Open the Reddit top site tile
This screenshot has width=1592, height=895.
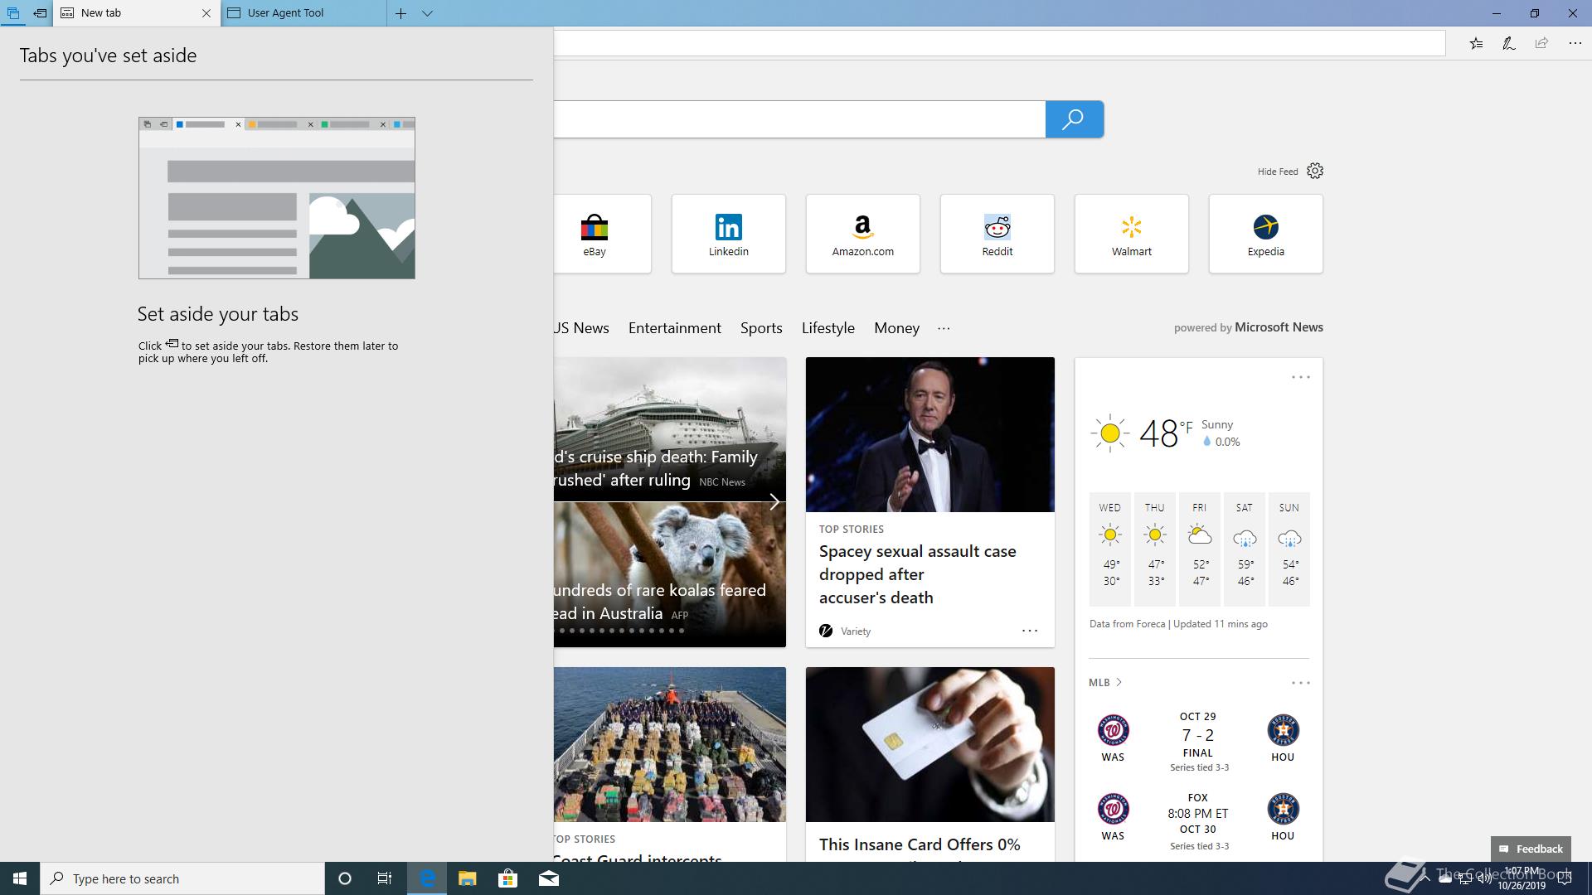(x=997, y=234)
